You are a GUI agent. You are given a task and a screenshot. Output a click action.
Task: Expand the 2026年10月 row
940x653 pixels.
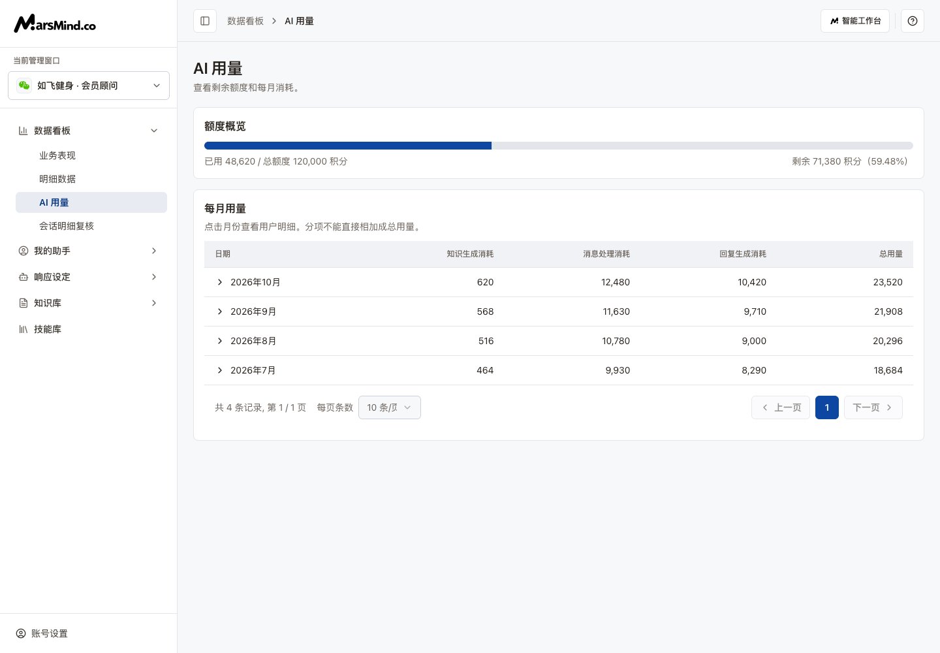220,282
